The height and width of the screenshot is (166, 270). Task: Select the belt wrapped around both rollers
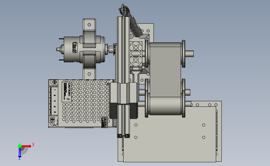(x=165, y=78)
